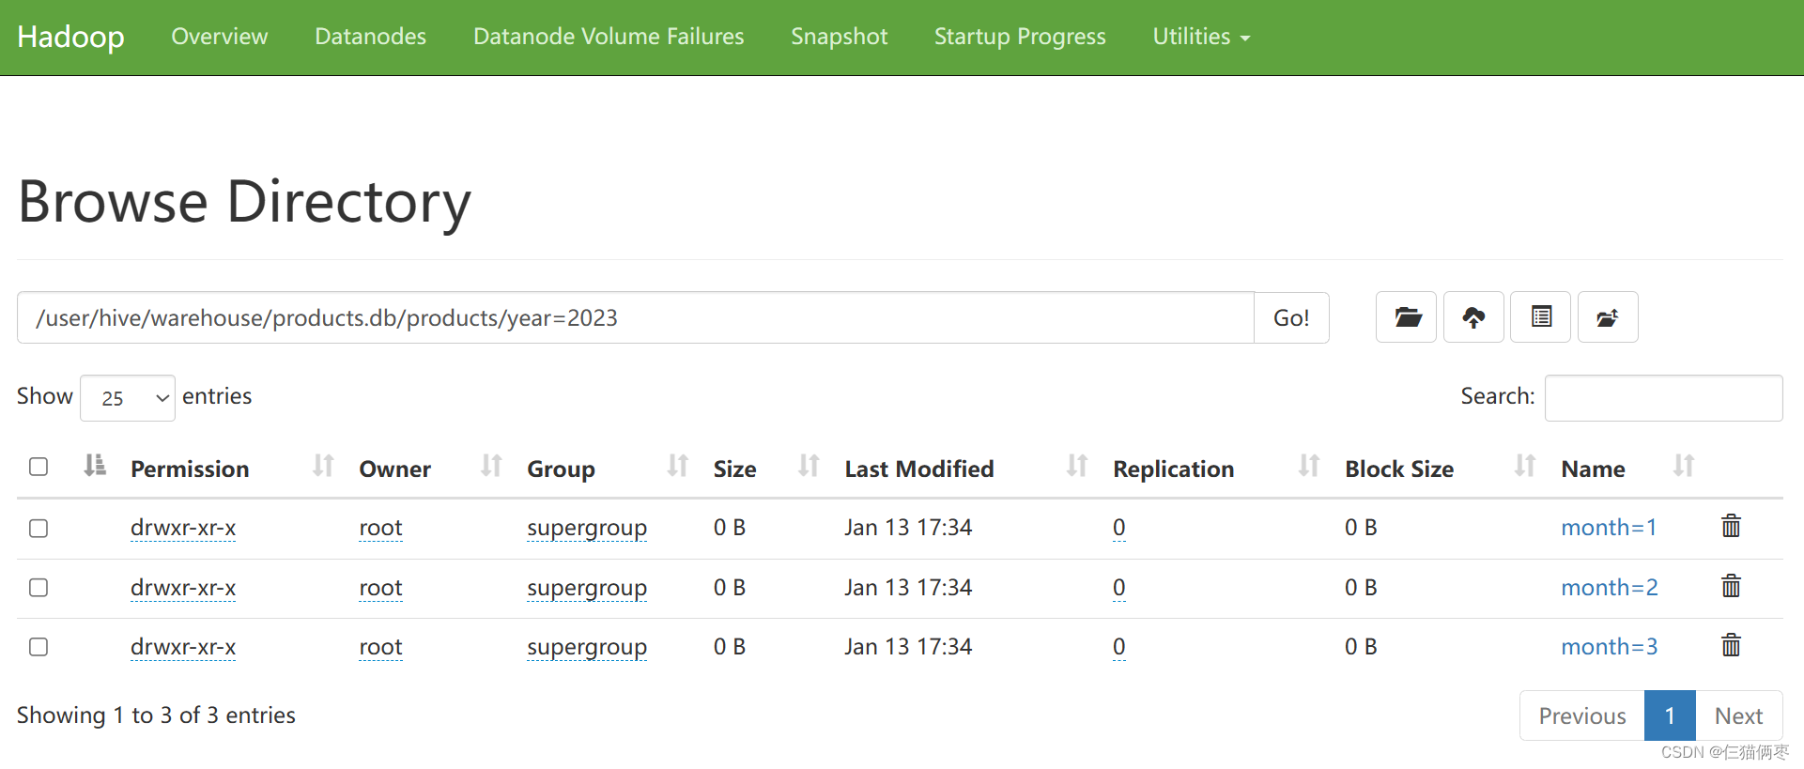Check the box for month=2 row
This screenshot has width=1804, height=769.
click(39, 588)
